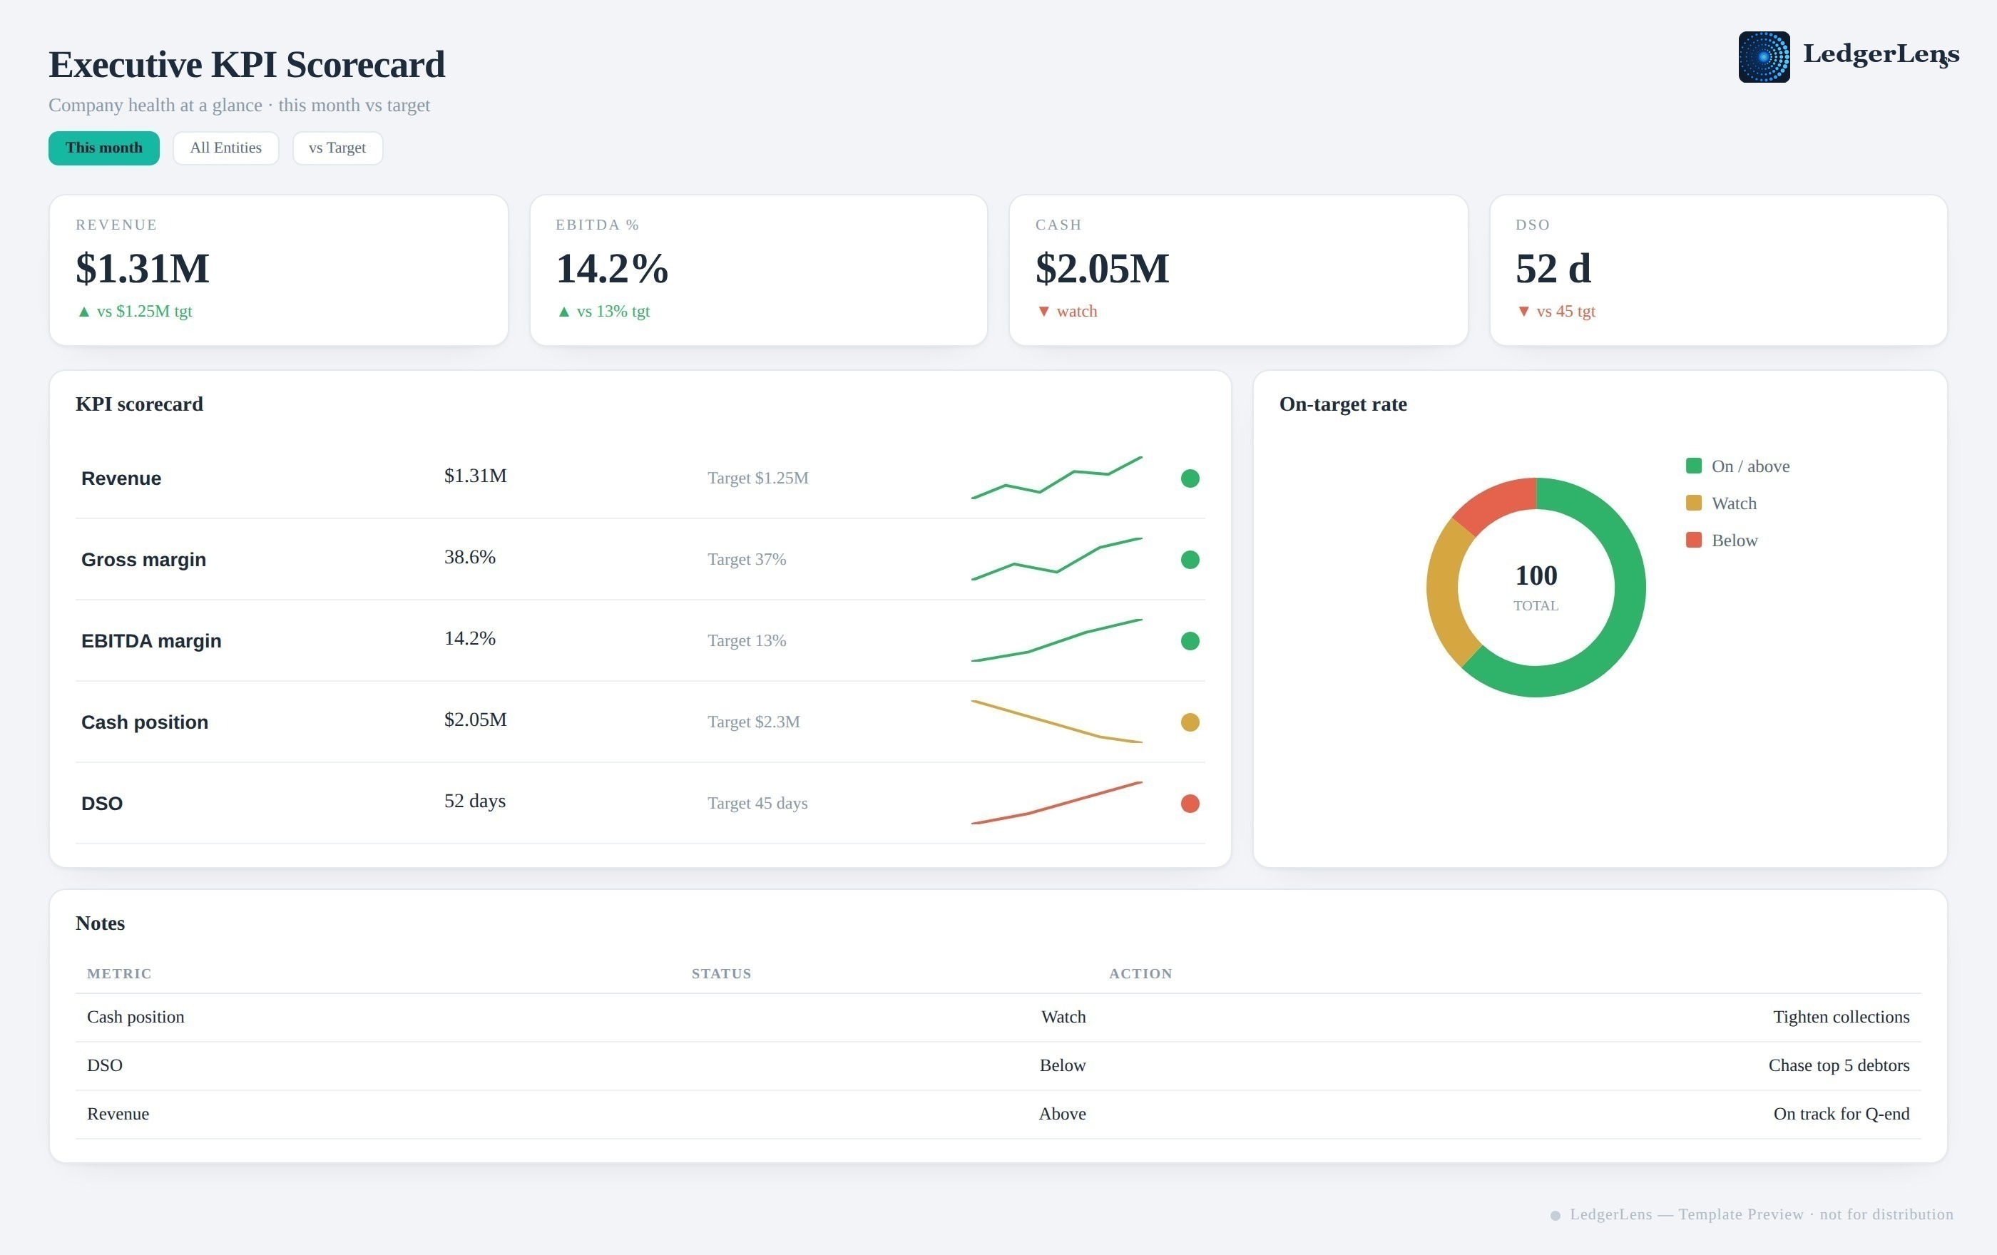Click the green On / above legend swatch
Image resolution: width=1997 pixels, height=1255 pixels.
pos(1693,466)
